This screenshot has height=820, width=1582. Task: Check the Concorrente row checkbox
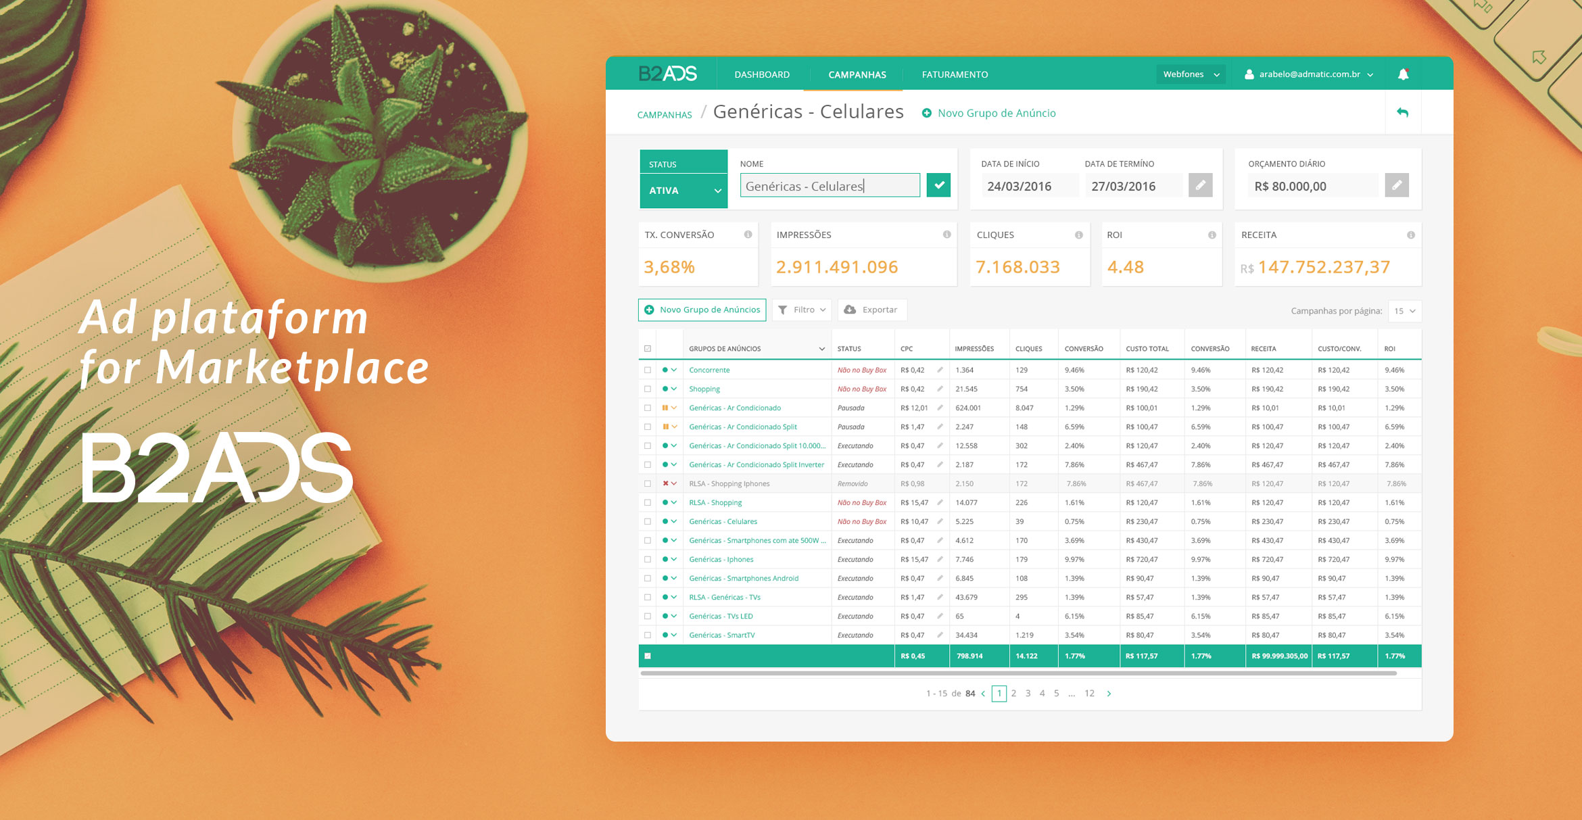pyautogui.click(x=648, y=370)
